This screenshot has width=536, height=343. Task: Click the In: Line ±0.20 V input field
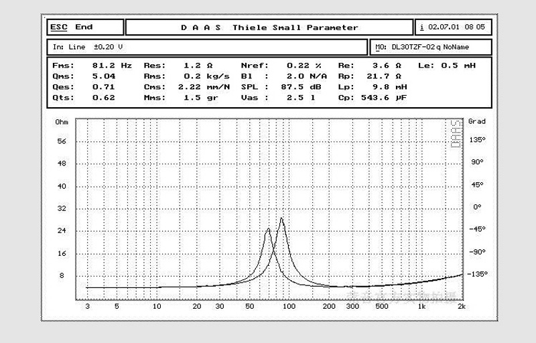coord(207,47)
